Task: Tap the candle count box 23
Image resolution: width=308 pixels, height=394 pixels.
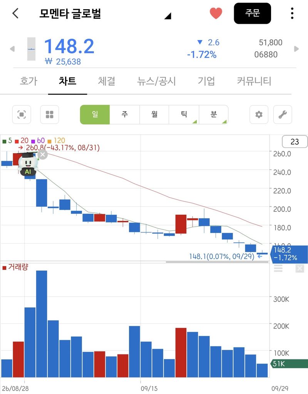Action: coord(295,142)
